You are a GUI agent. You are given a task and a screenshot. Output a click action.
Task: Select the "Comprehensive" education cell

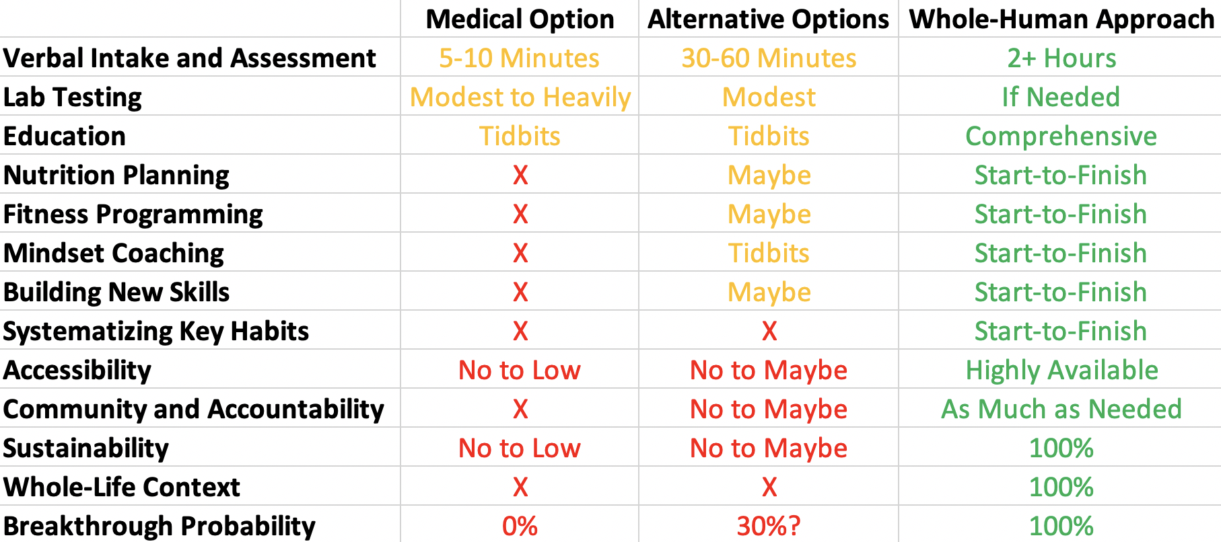tap(1061, 136)
